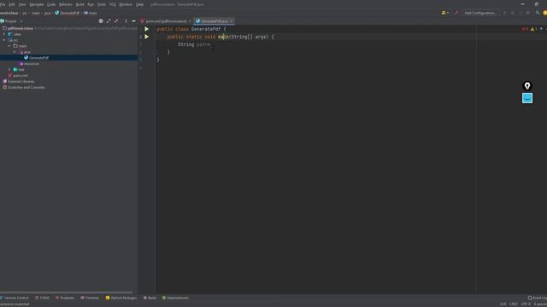This screenshot has height=307, width=547.
Task: Open Project panel options menu
Action: (126, 21)
